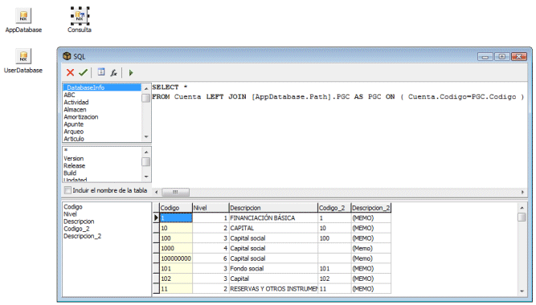Select the UserDatabase component icon
This screenshot has width=536, height=305.
pyautogui.click(x=23, y=56)
